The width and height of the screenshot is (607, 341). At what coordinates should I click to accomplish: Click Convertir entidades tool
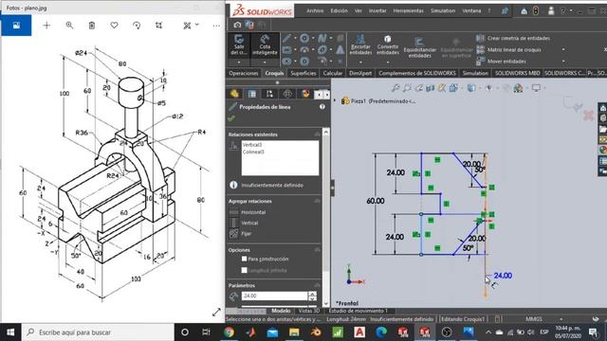[x=388, y=45]
